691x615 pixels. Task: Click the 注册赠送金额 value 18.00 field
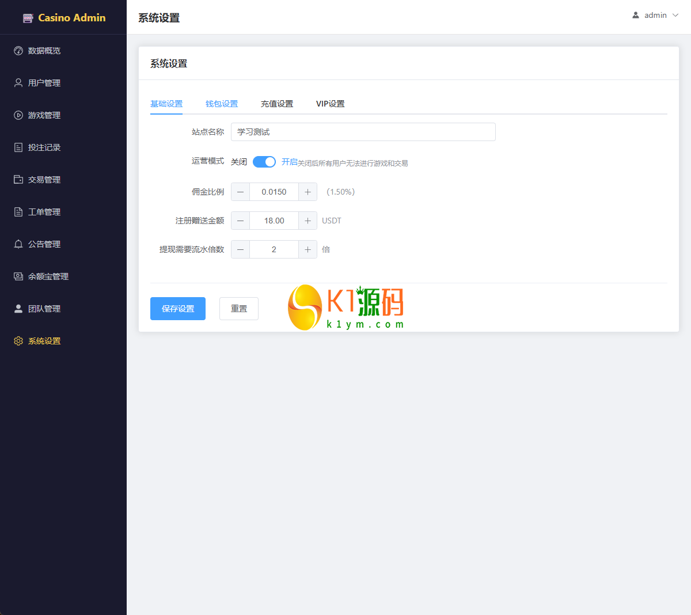274,221
